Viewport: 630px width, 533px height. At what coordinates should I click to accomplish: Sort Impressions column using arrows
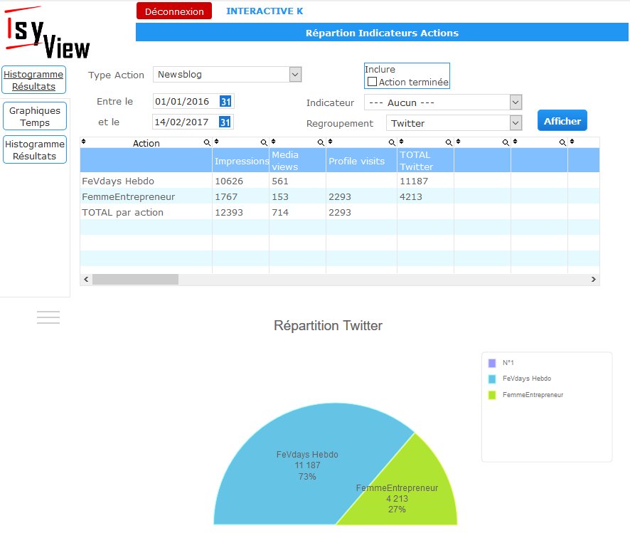pos(217,141)
